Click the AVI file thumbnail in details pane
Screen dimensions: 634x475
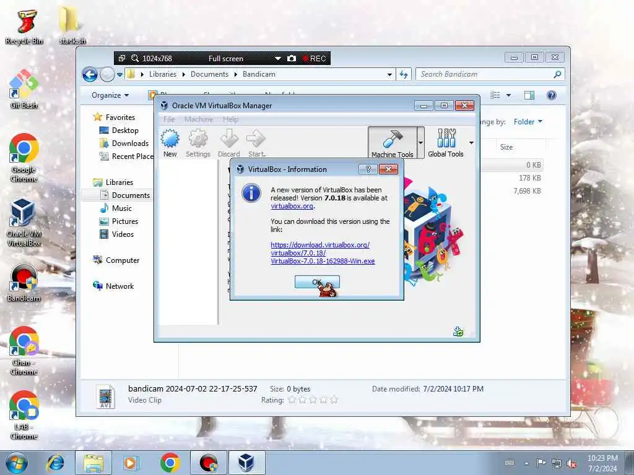click(105, 396)
